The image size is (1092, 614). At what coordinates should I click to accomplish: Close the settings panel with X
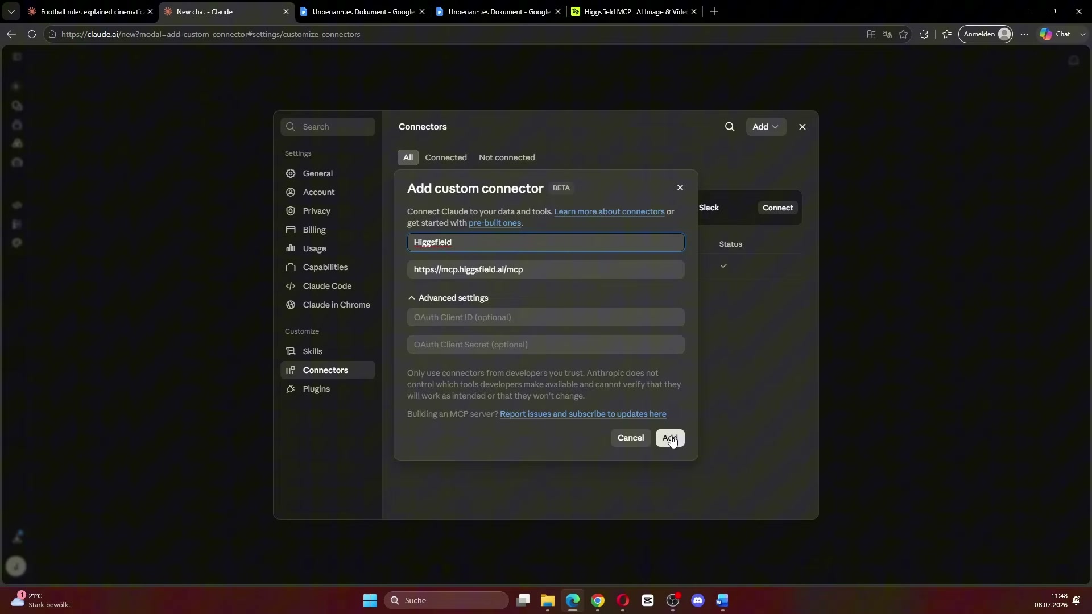point(803,127)
